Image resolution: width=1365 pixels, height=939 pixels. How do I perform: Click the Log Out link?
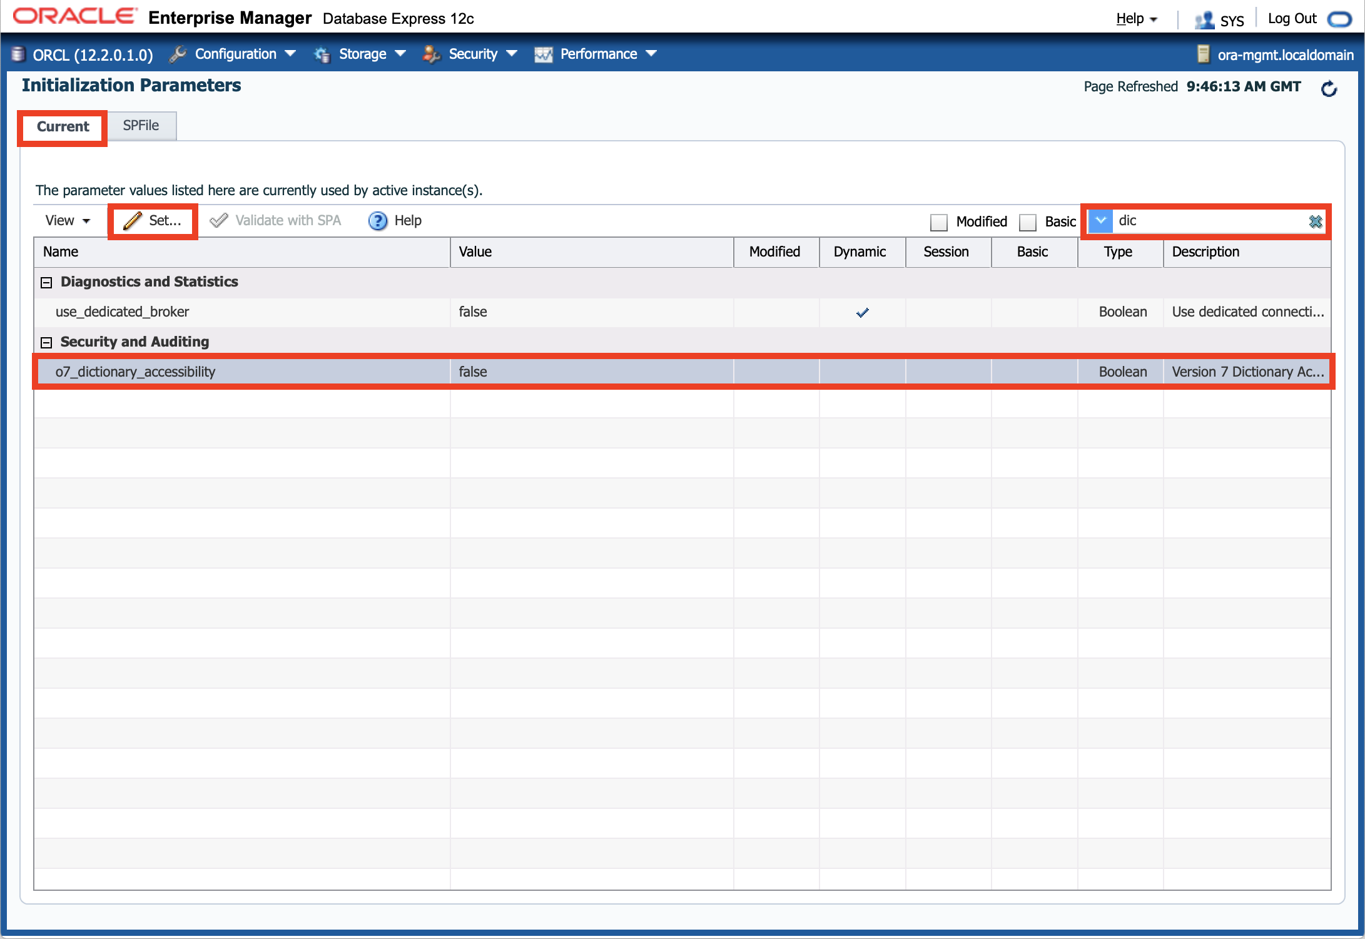pyautogui.click(x=1292, y=19)
